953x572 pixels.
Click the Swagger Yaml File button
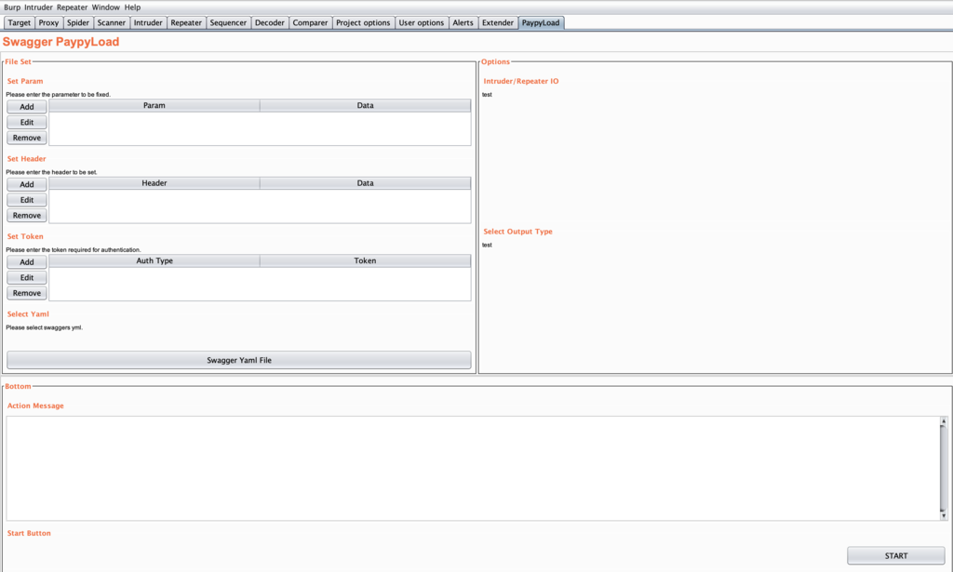point(239,360)
